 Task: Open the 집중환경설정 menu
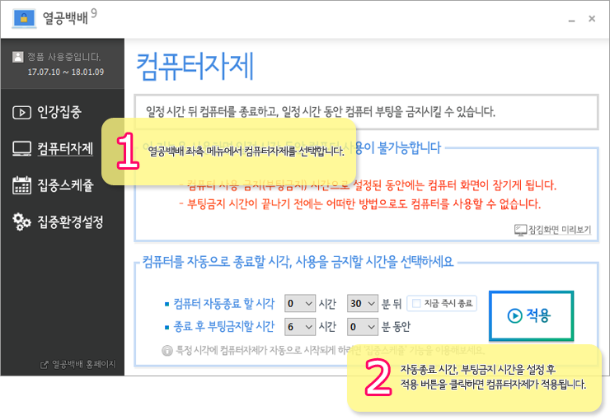coord(70,222)
